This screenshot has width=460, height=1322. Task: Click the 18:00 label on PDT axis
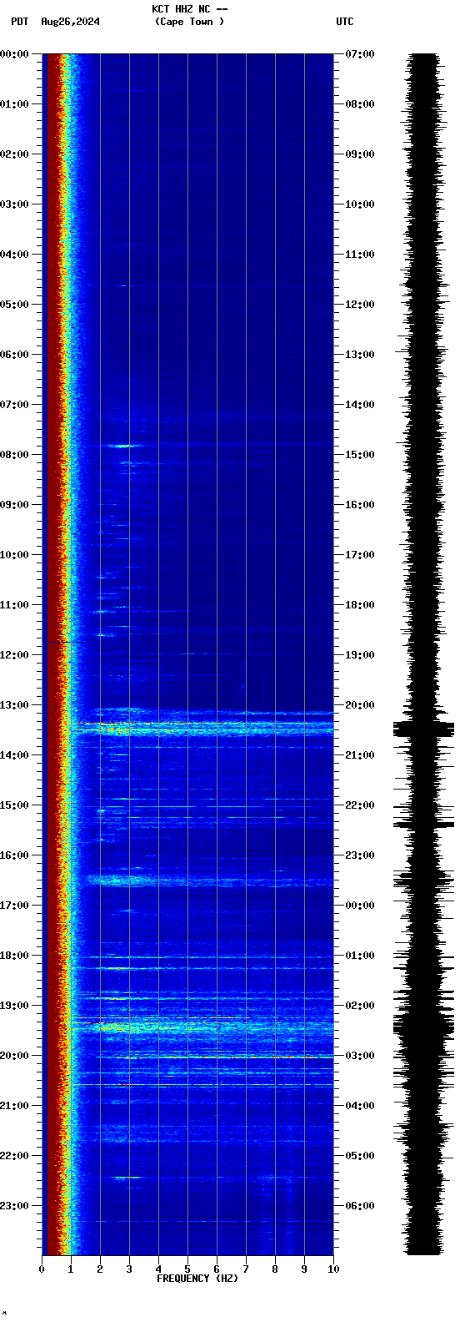click(x=14, y=956)
